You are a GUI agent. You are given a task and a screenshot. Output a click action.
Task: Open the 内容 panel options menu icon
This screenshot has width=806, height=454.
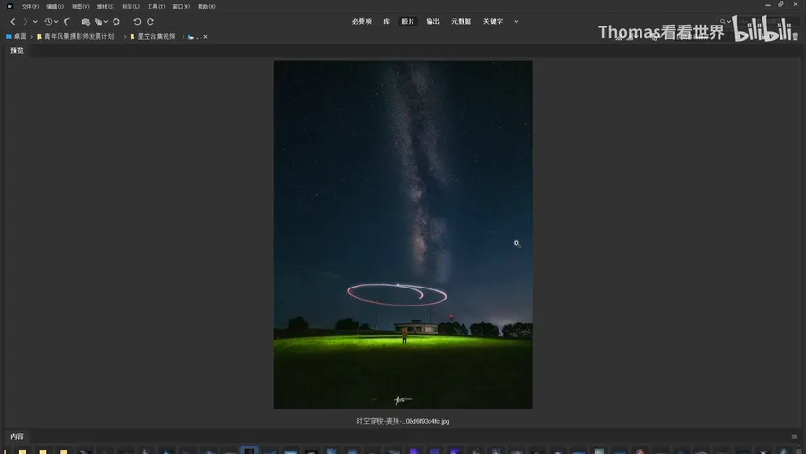pos(794,437)
